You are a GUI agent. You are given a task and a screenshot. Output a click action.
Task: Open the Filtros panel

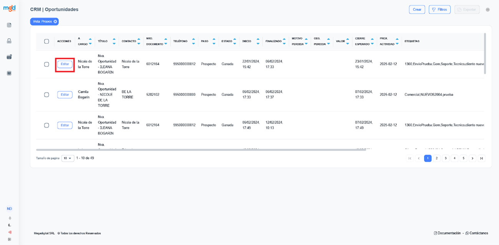[439, 10]
